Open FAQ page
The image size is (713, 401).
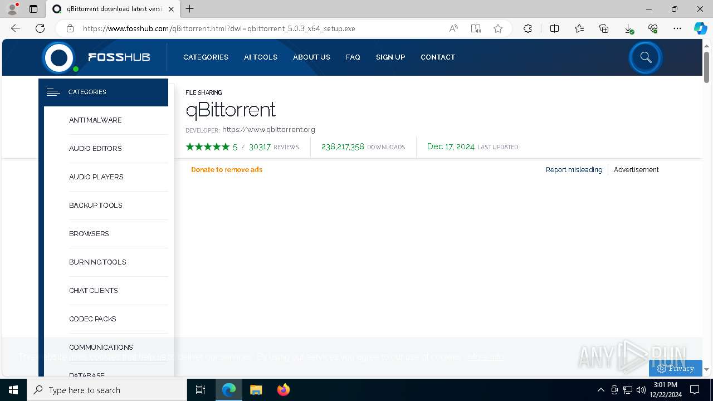pyautogui.click(x=353, y=57)
